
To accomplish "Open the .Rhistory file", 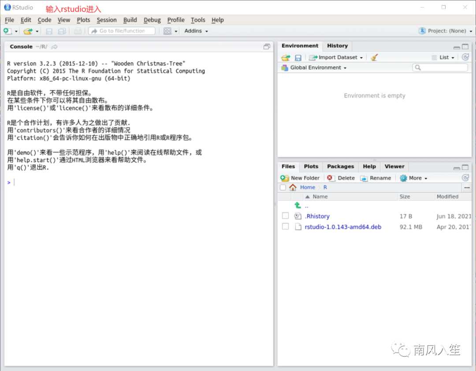I will tap(317, 216).
